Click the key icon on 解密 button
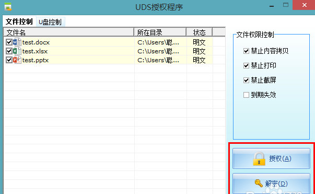315x194 pixels. coord(259,183)
